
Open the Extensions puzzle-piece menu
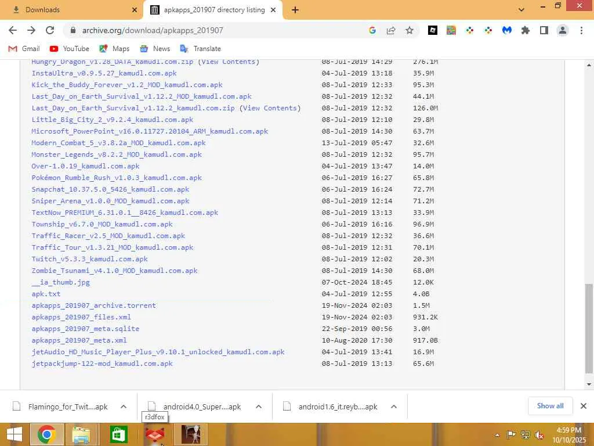pyautogui.click(x=526, y=30)
